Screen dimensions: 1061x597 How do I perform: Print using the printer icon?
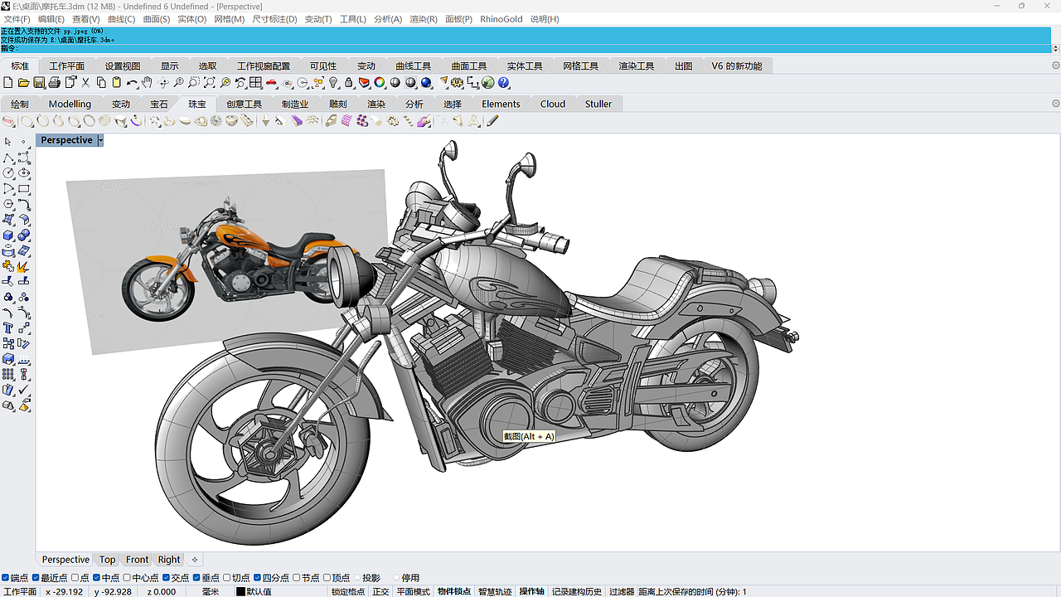click(x=55, y=83)
